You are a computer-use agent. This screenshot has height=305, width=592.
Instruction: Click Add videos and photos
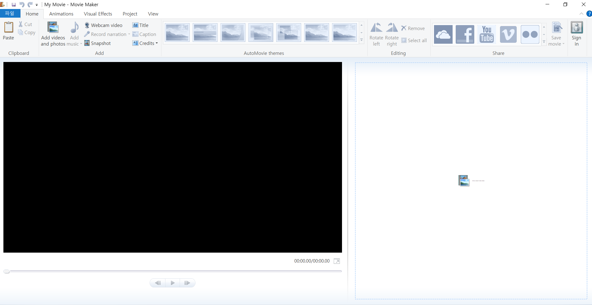[x=53, y=33]
